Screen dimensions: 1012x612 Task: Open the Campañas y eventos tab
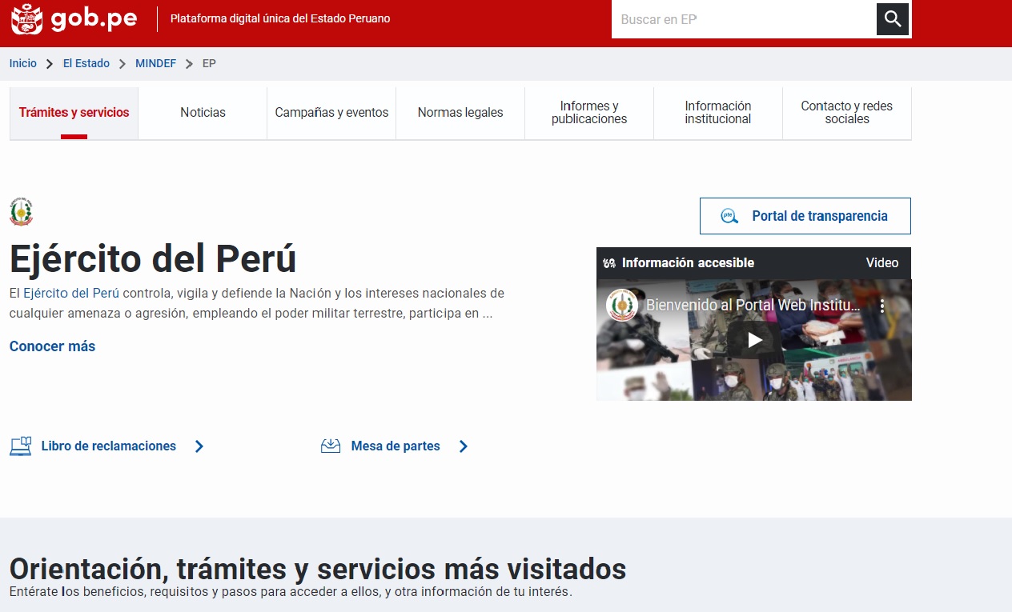tap(331, 113)
